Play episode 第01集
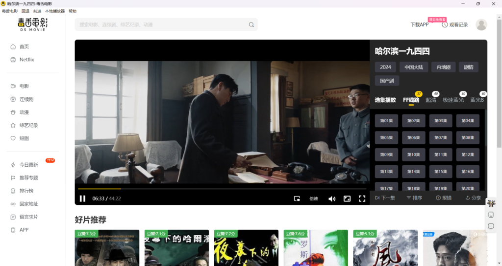The image size is (502, 266). [x=386, y=121]
